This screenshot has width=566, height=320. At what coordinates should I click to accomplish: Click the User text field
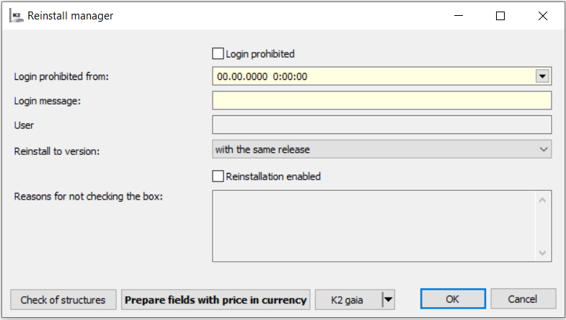point(381,125)
